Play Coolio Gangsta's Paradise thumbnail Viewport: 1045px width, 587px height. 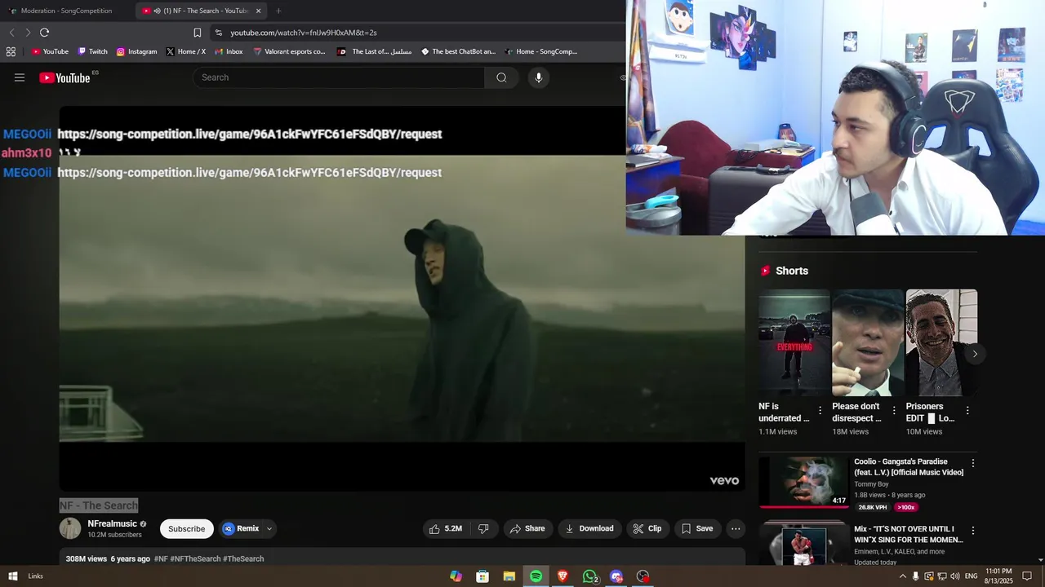[x=804, y=482]
